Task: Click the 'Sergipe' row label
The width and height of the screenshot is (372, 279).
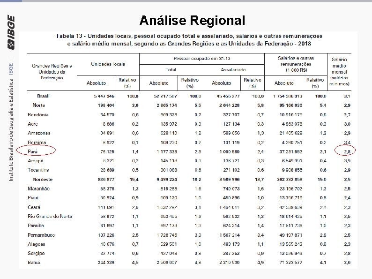Action: click(36, 253)
